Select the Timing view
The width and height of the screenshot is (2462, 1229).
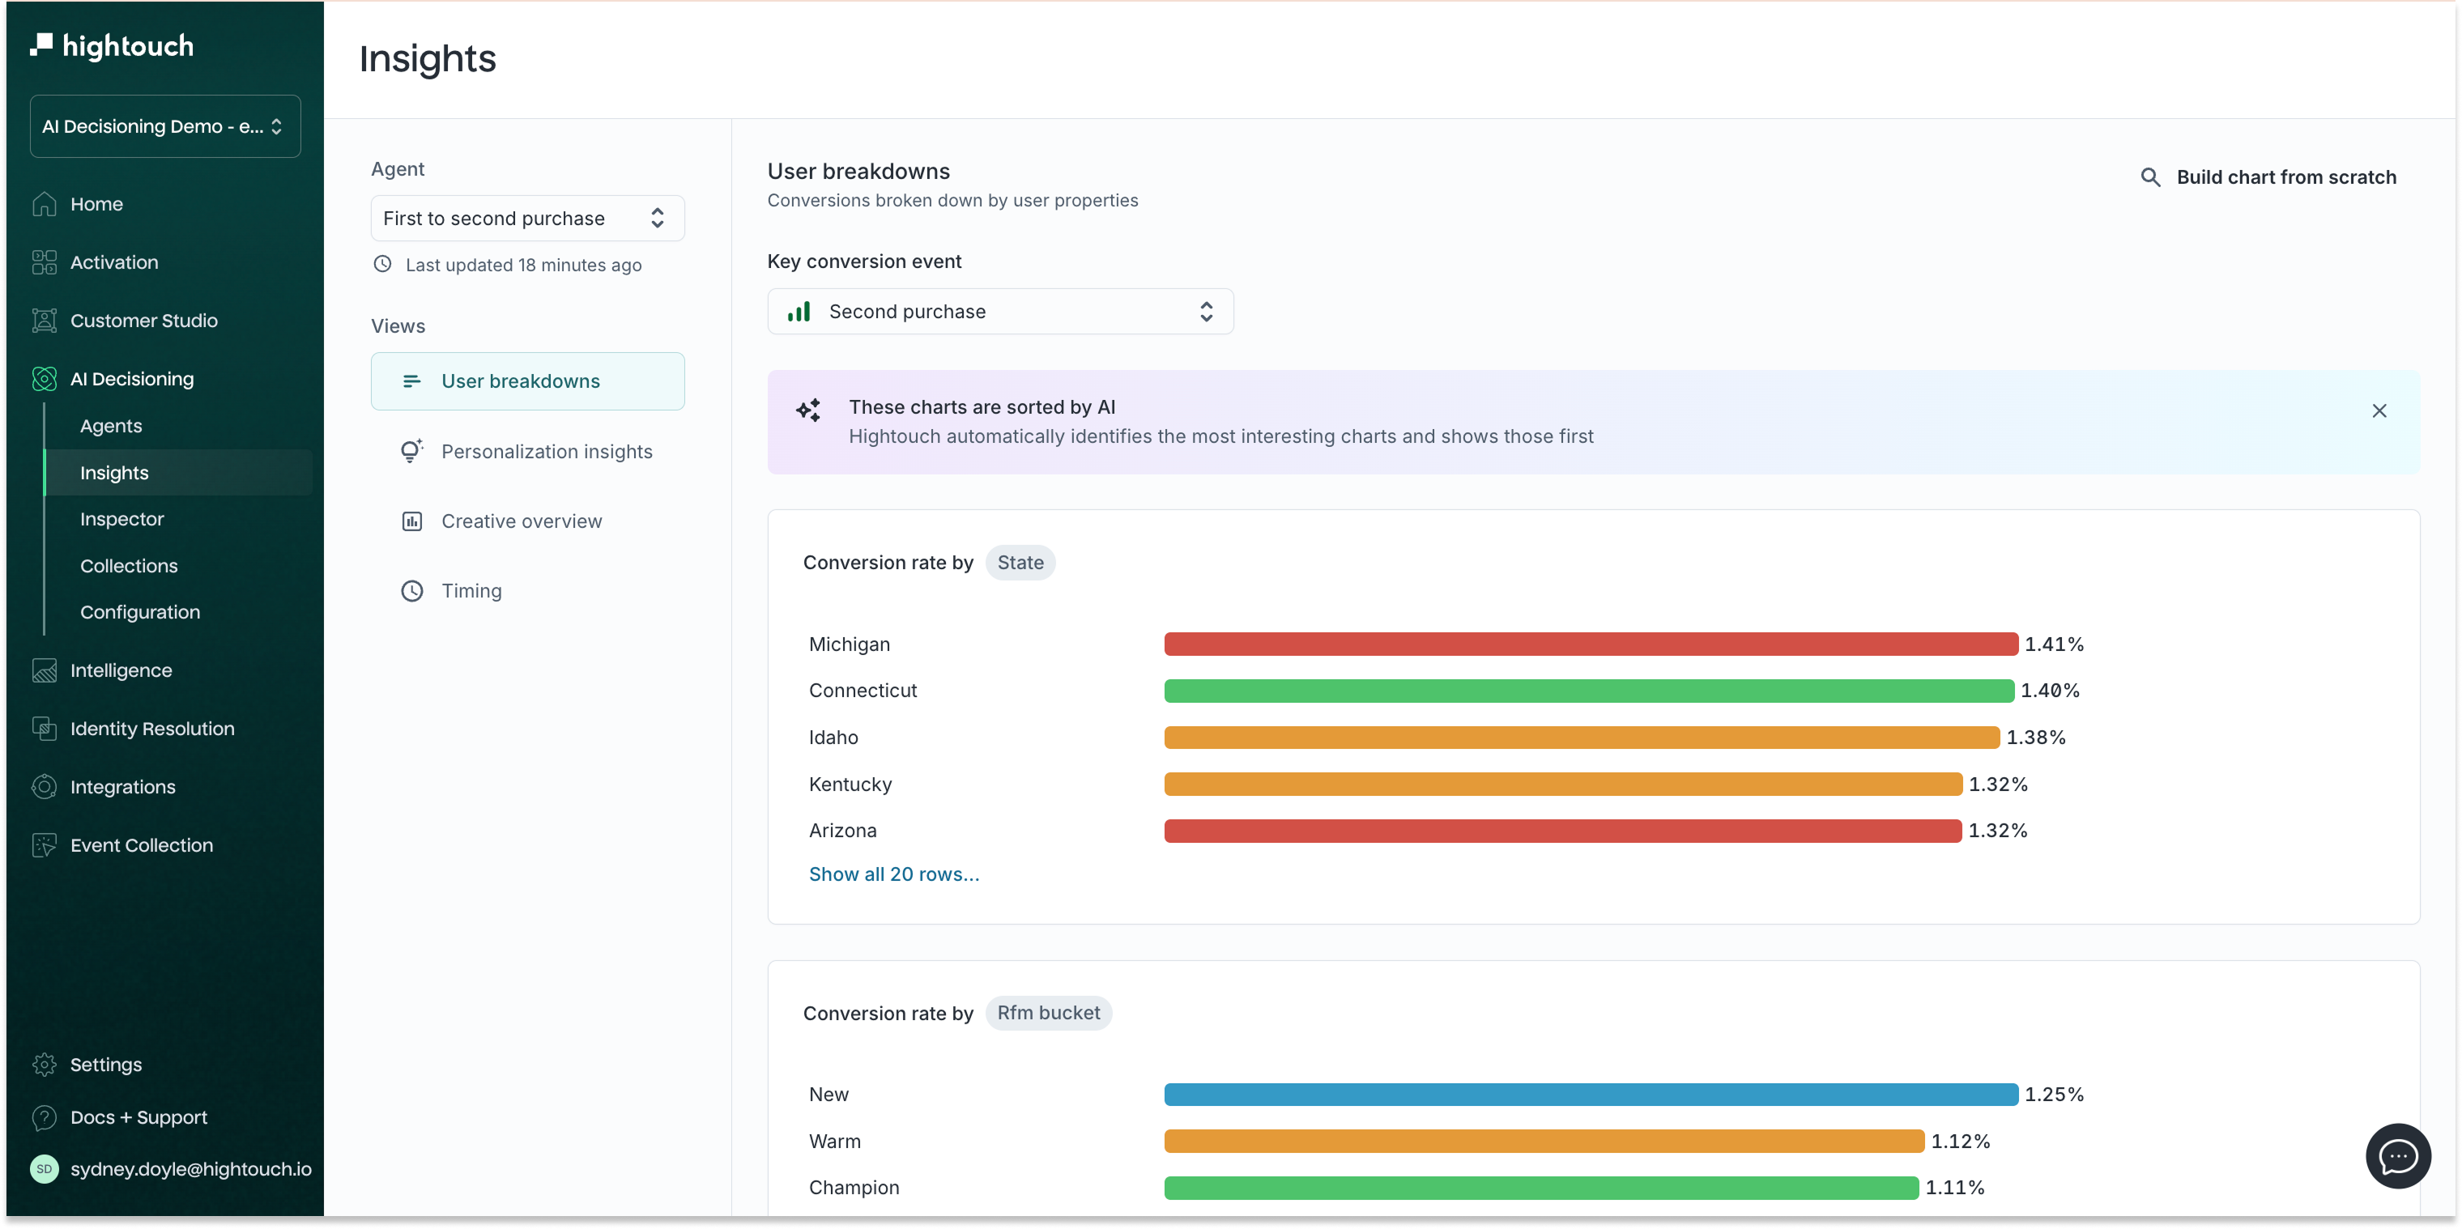(471, 590)
